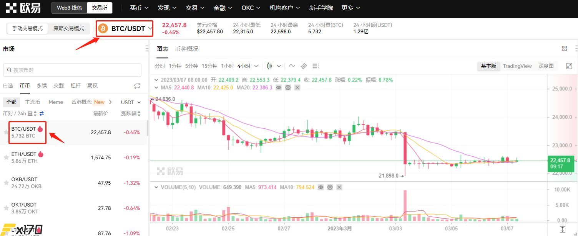This screenshot has width=578, height=236.
Task: Expand chart to fullscreen icon
Action: [570, 66]
